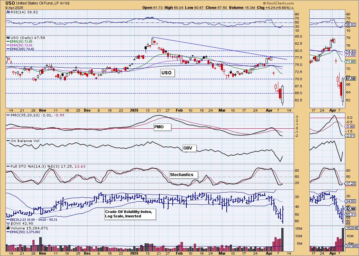Click the line legend icon beside RSI(14)
The width and height of the screenshot is (359, 256).
coord(8,12)
